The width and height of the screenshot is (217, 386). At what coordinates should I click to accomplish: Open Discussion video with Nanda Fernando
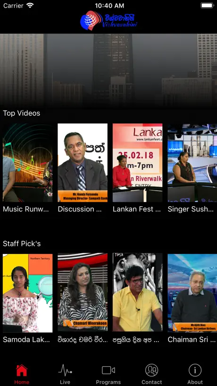pyautogui.click(x=83, y=163)
